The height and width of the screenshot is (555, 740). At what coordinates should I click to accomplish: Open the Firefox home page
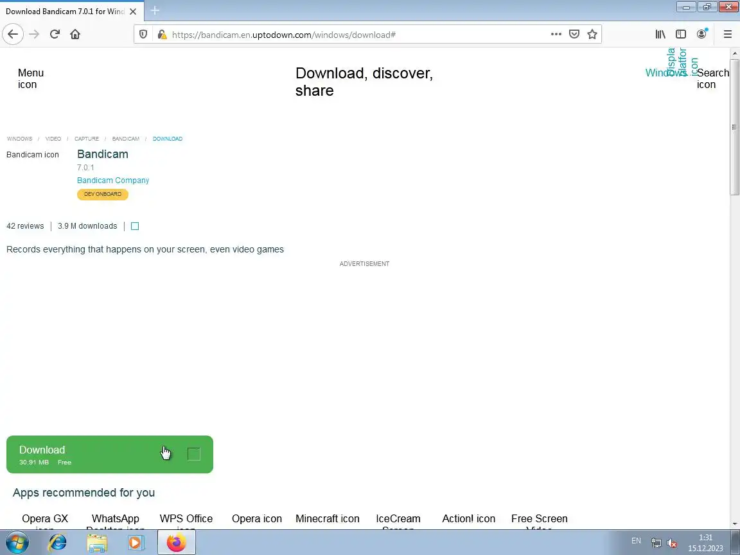tap(75, 35)
